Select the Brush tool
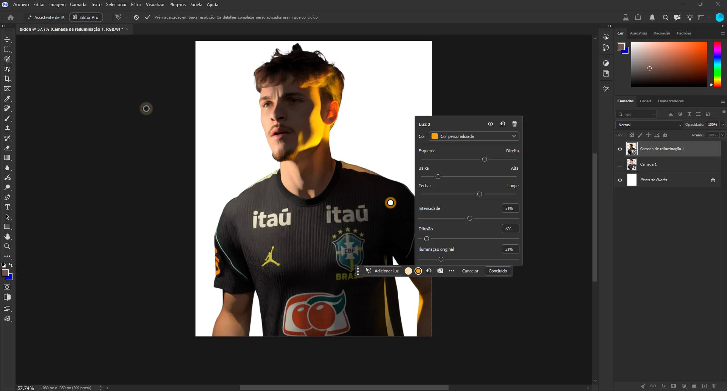Image resolution: width=727 pixels, height=391 pixels. 7,119
